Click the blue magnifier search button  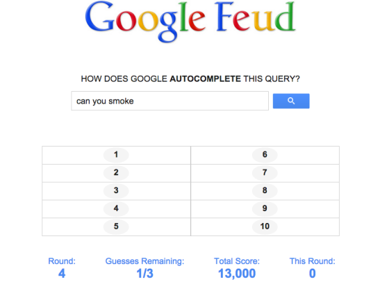[291, 101]
